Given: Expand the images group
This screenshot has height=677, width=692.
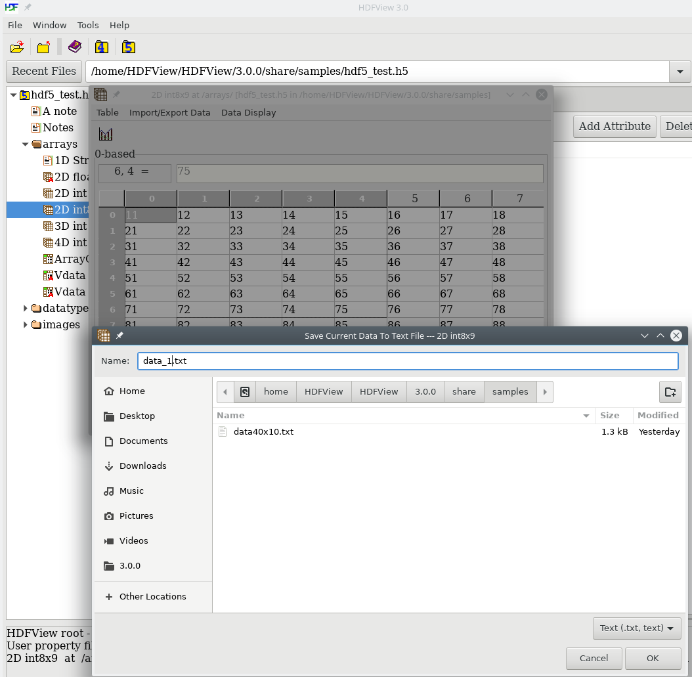Looking at the screenshot, I should click(25, 324).
